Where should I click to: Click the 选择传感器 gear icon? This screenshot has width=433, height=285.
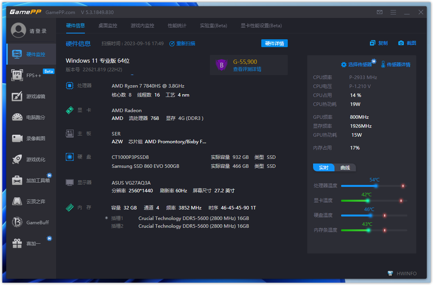point(344,65)
